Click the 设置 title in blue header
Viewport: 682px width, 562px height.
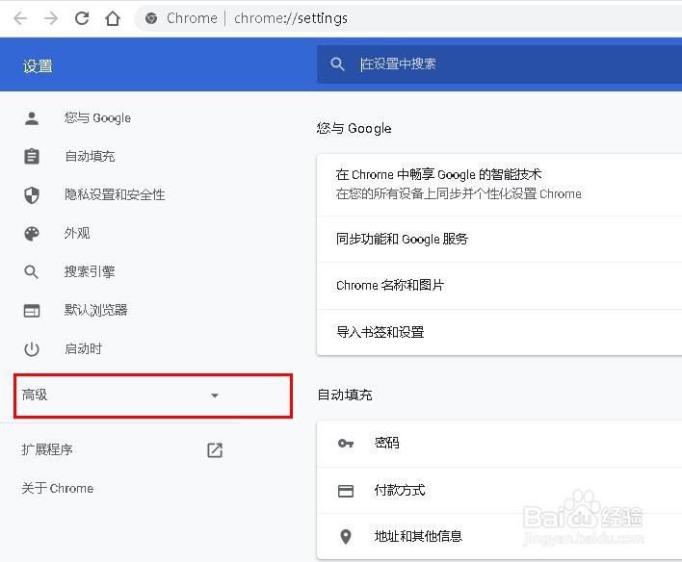38,66
